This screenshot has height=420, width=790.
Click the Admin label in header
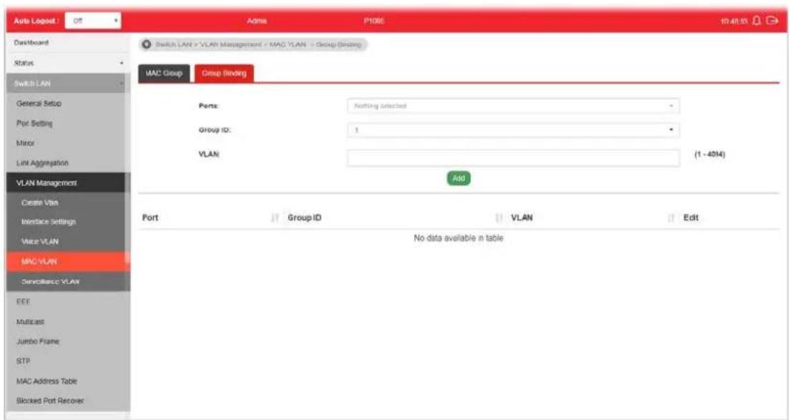click(257, 21)
